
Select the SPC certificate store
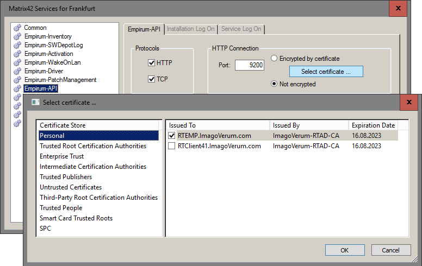tap(45, 229)
